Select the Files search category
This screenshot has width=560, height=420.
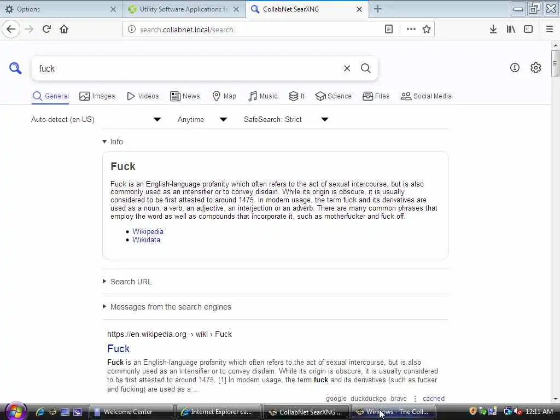[x=376, y=96]
